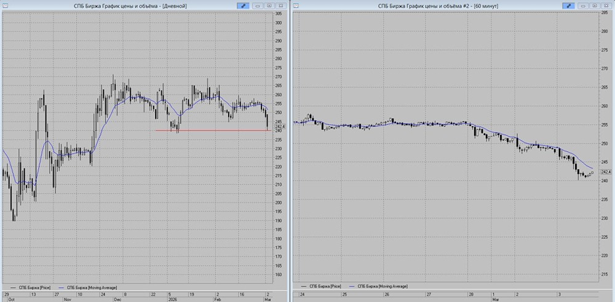
Task: Click the Dec month label on the daily time axis
Action: click(x=117, y=300)
